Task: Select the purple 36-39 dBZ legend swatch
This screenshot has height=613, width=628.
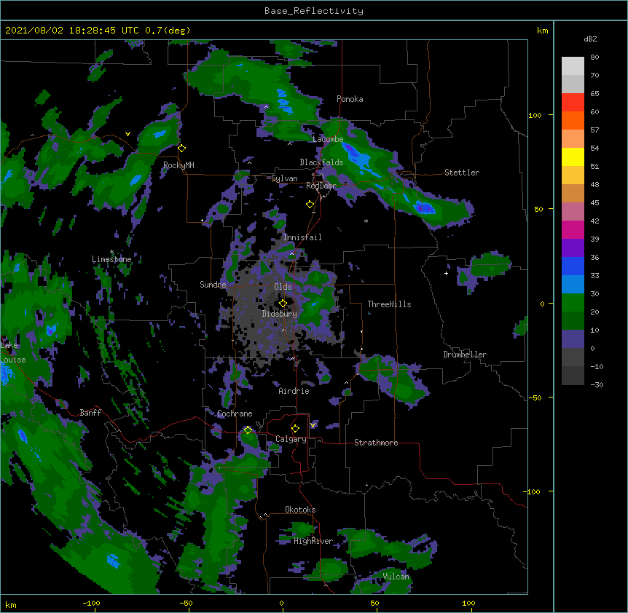Action: (x=573, y=248)
